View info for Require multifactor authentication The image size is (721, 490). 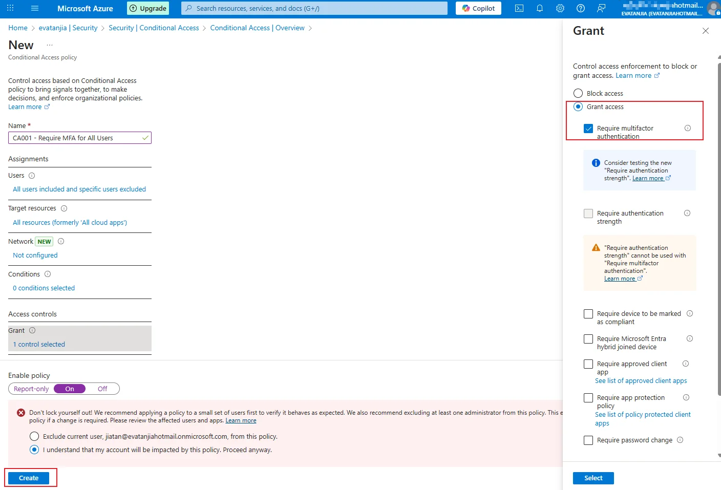(688, 128)
